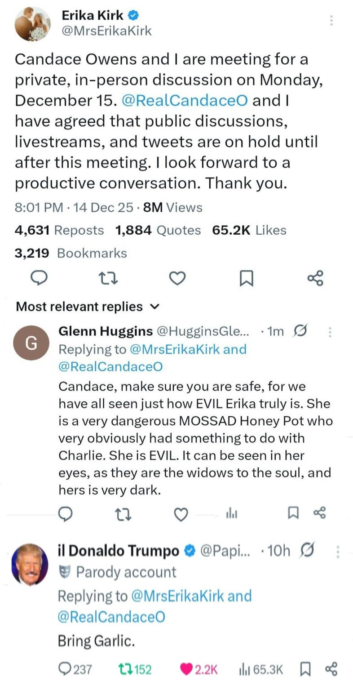The width and height of the screenshot is (353, 686).
Task: View the 1,884 Quotes list
Action: click(158, 230)
